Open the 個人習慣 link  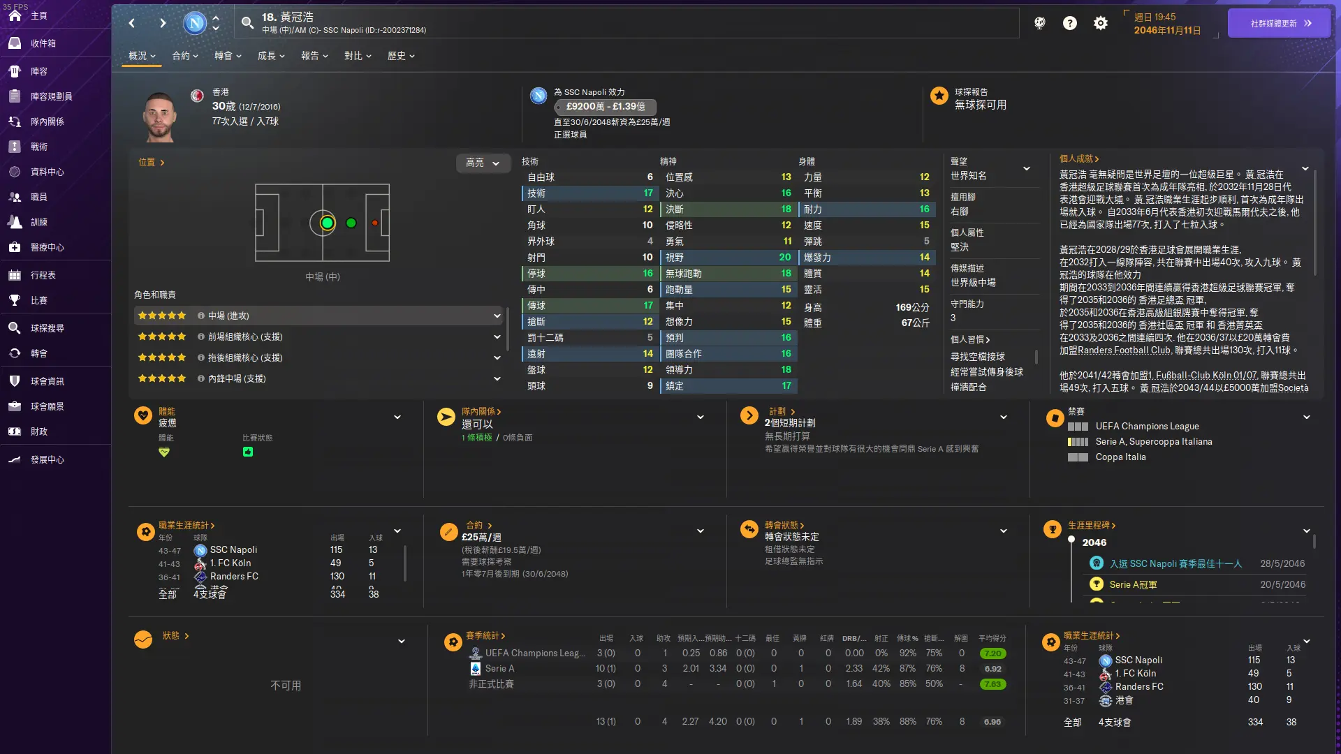tap(970, 340)
